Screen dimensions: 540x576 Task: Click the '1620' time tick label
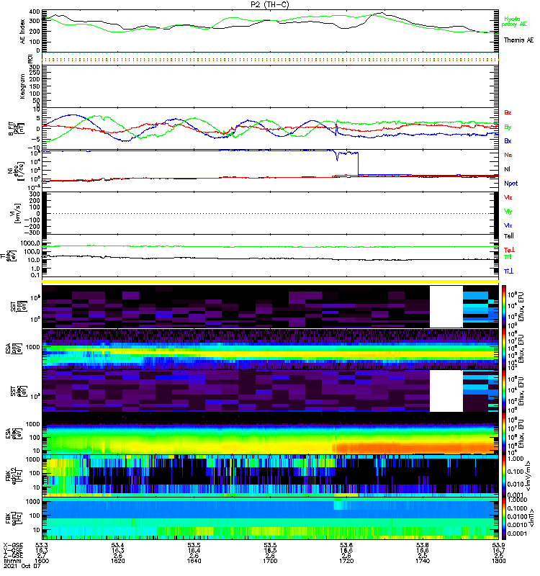[118, 561]
